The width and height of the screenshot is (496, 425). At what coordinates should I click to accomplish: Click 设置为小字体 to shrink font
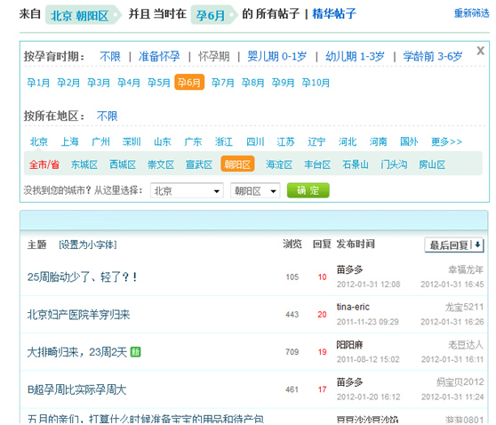88,245
